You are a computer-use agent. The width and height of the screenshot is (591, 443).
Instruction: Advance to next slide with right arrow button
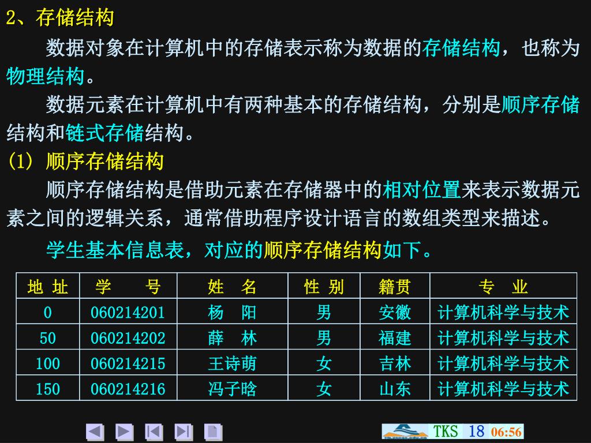click(125, 431)
